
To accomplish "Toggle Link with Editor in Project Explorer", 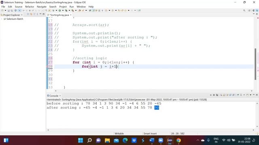I will tap(31, 14).
